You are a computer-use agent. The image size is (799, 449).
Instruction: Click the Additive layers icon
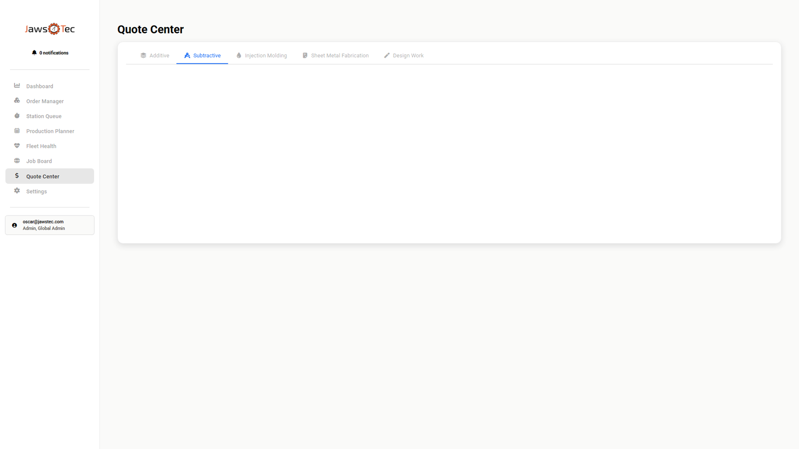(143, 55)
